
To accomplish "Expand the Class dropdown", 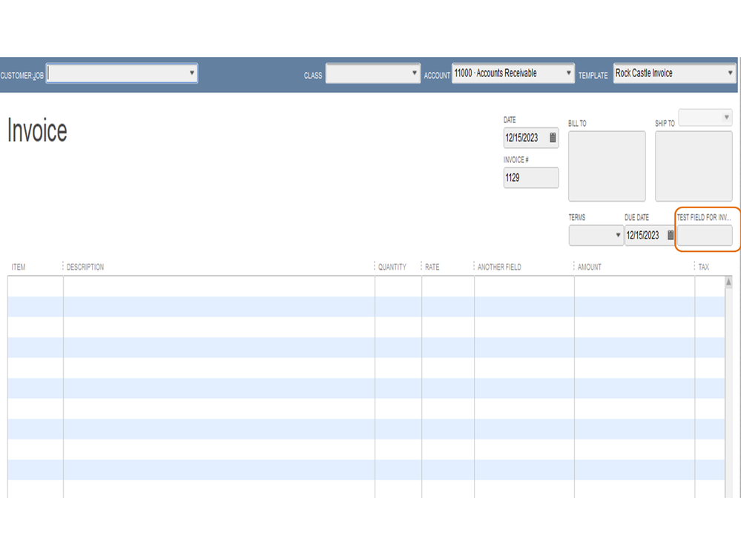I will tap(414, 73).
